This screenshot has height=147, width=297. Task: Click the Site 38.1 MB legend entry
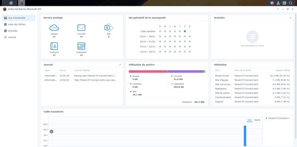[136, 93]
